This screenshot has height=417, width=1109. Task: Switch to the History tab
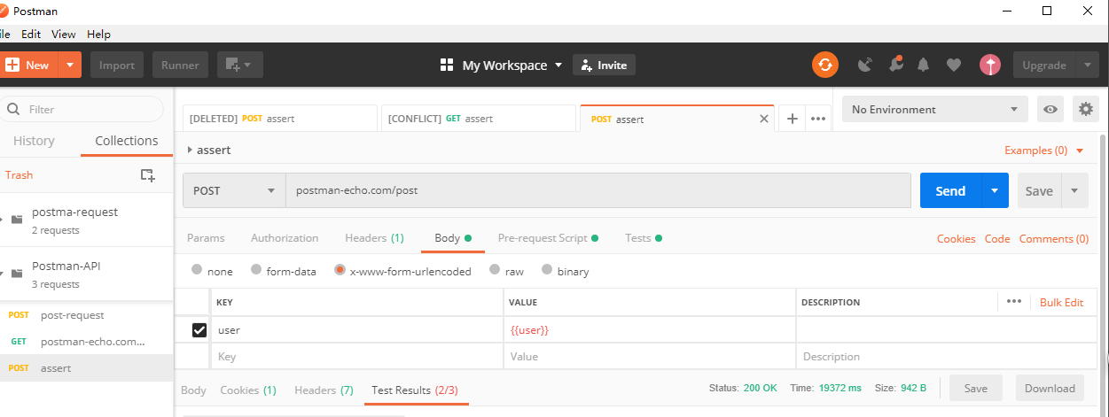click(x=34, y=141)
